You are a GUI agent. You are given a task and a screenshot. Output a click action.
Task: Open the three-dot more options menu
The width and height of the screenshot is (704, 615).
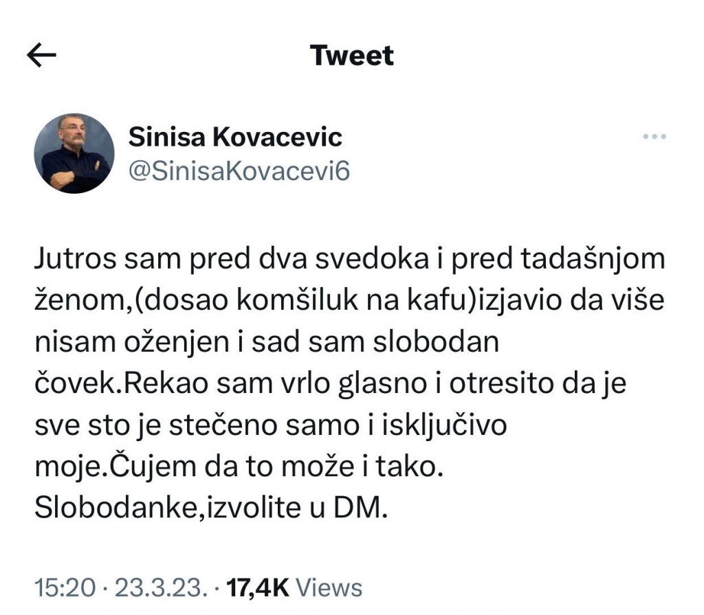(654, 137)
